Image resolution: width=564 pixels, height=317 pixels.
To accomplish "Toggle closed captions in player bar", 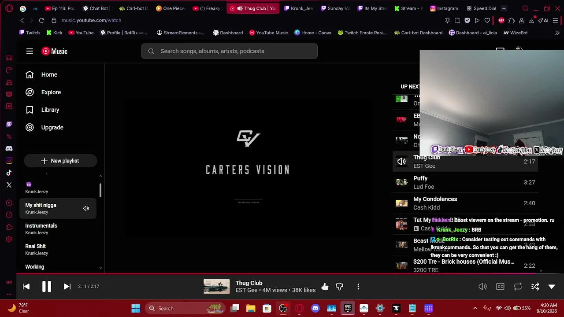I will (x=500, y=287).
